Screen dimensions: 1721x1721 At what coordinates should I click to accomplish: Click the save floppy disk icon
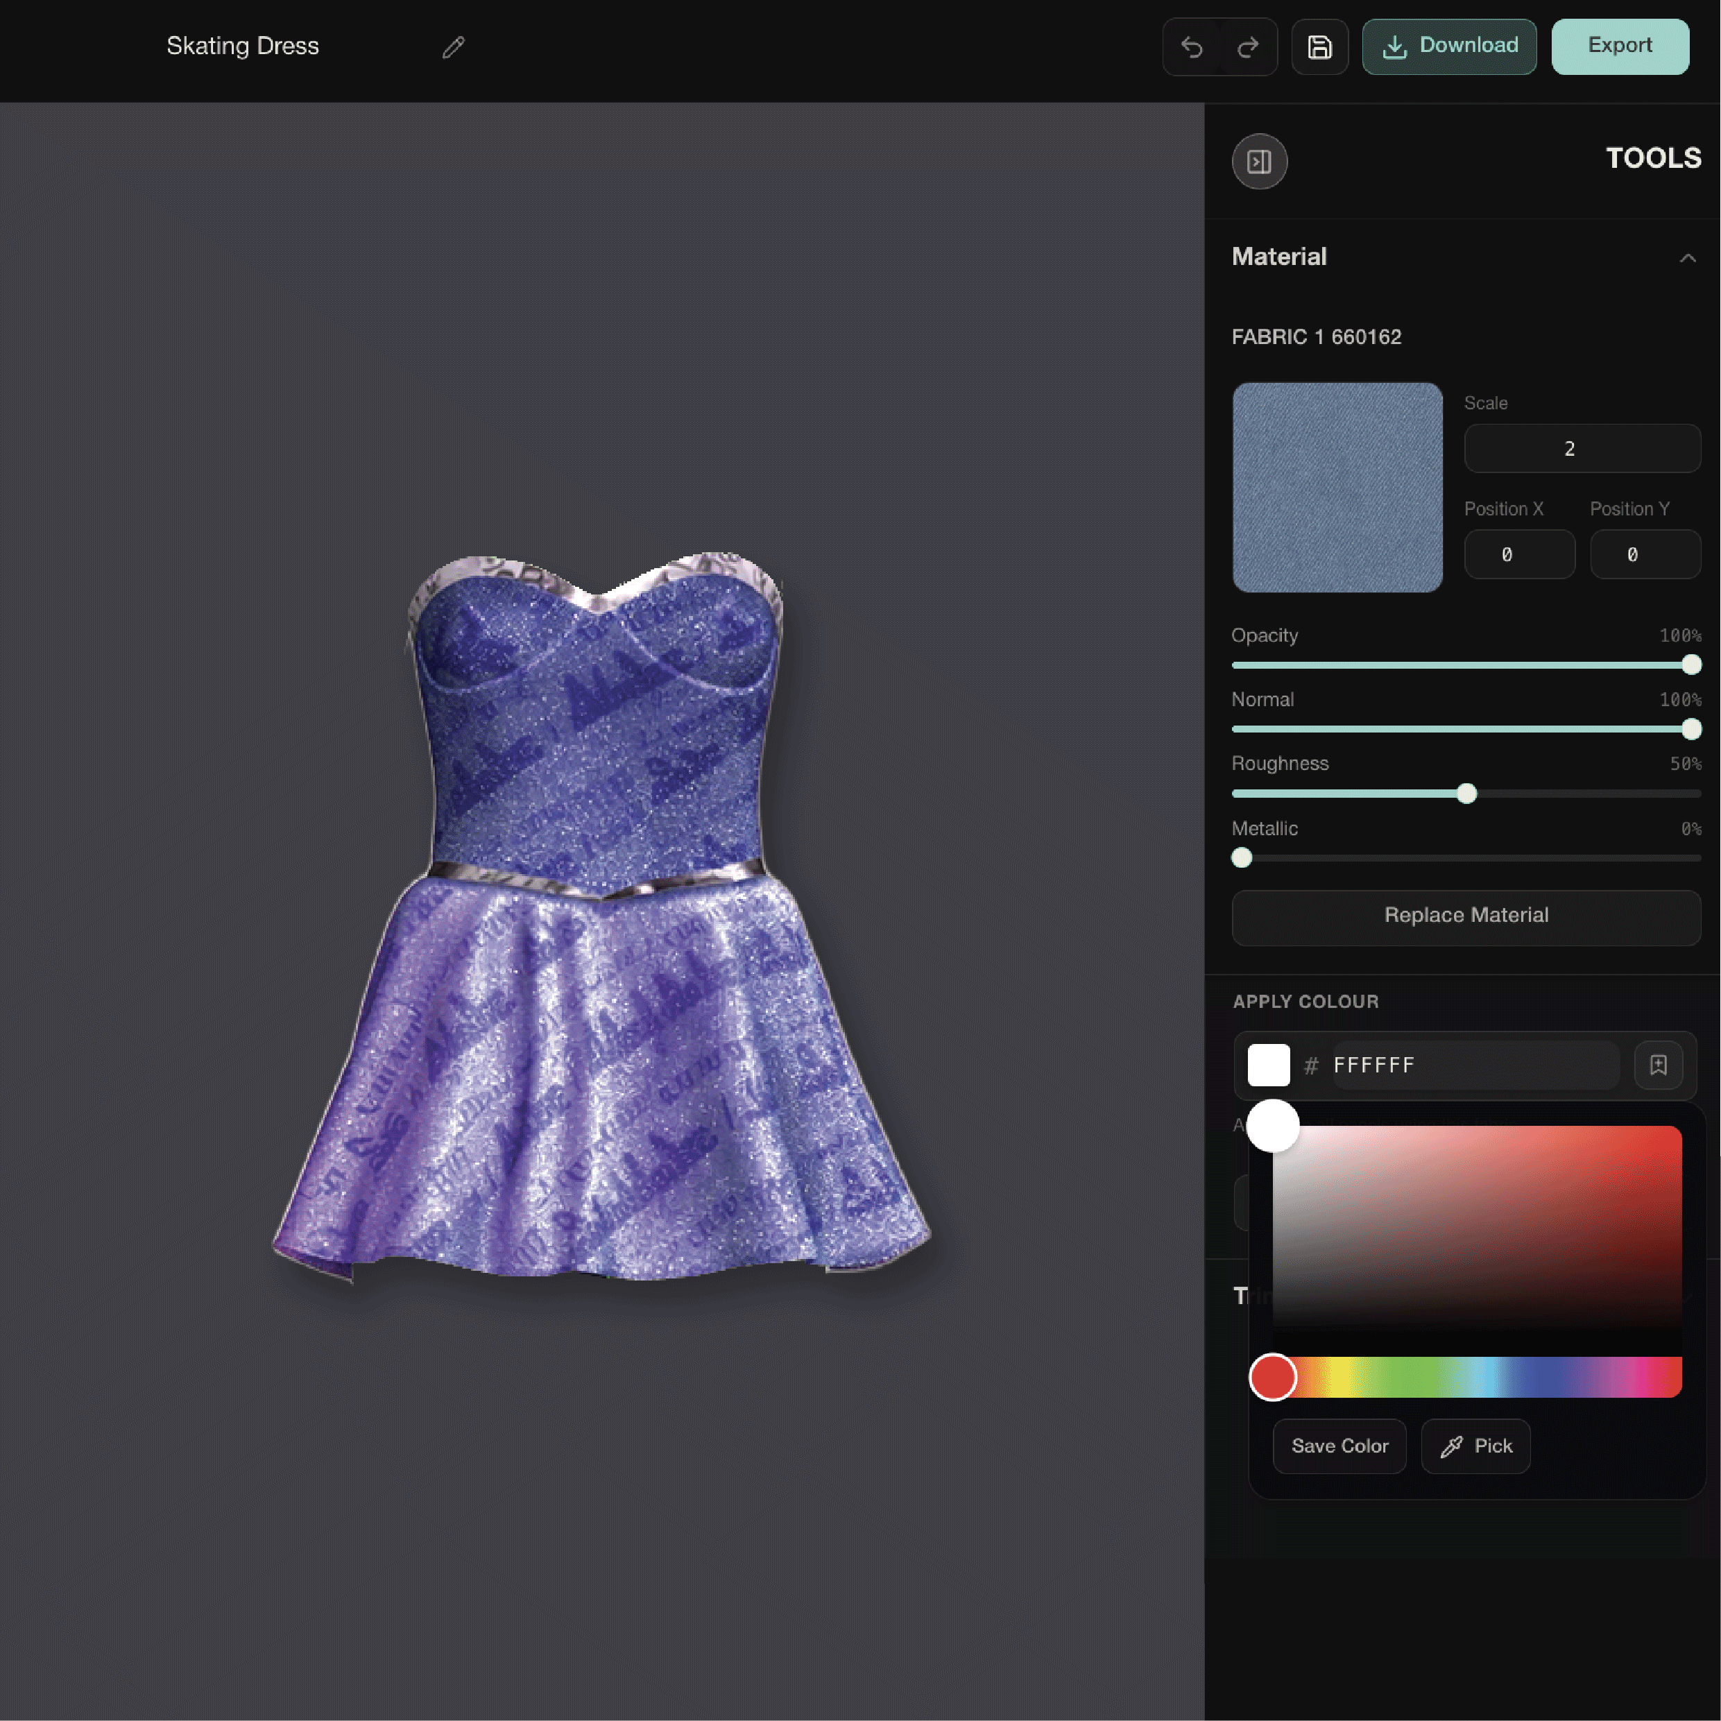pos(1319,47)
